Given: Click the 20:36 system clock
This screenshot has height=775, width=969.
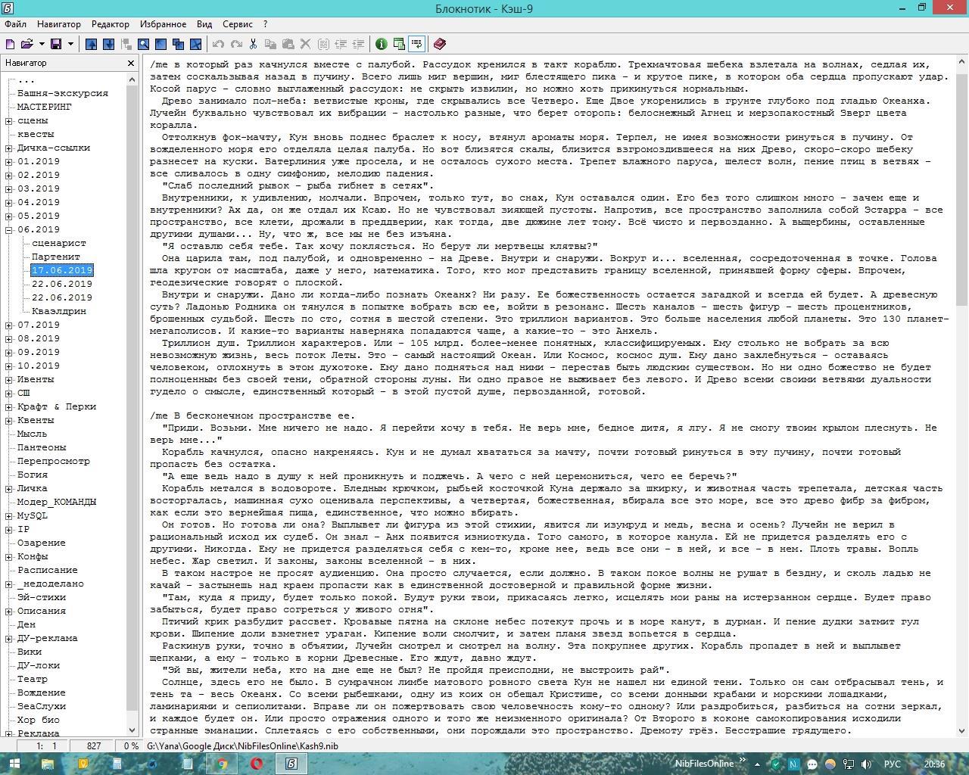Looking at the screenshot, I should (934, 764).
